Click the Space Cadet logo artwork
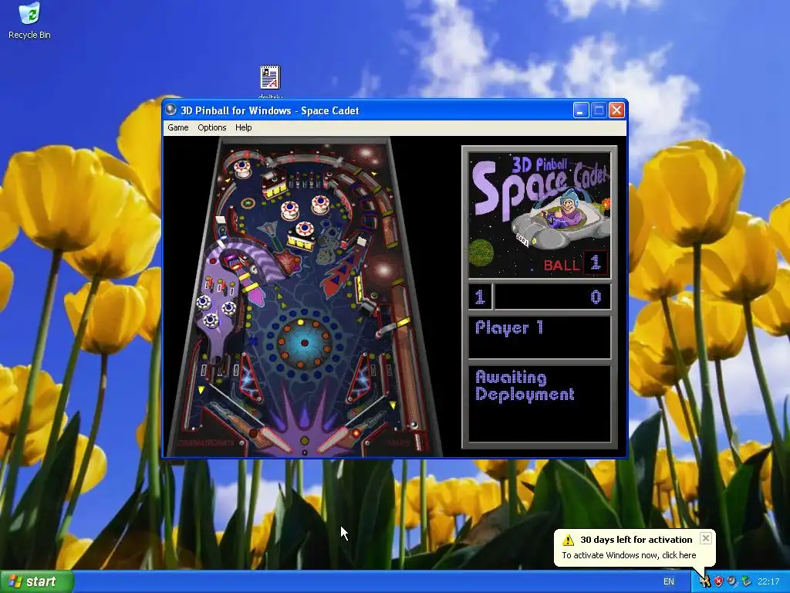 pos(539,215)
